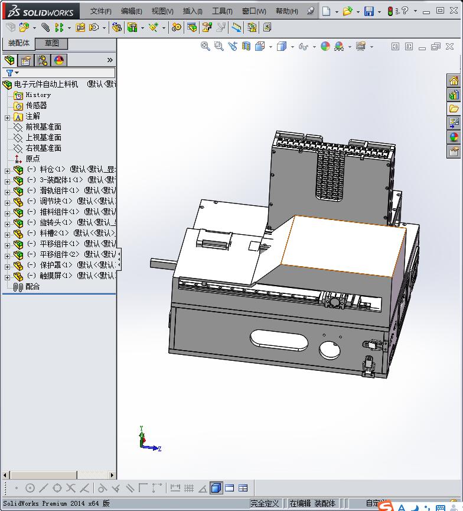The width and height of the screenshot is (463, 511).
Task: Click the double chevron to expand display pane
Action: tap(110, 60)
